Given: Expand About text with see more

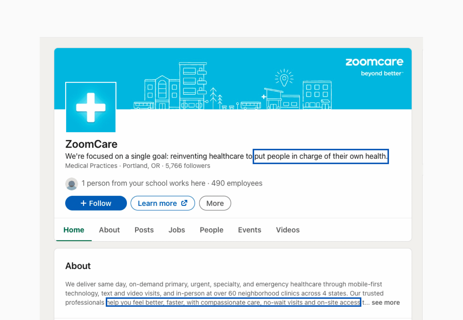Looking at the screenshot, I should [386, 303].
